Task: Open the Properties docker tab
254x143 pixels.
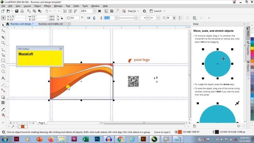Action: (x=248, y=48)
